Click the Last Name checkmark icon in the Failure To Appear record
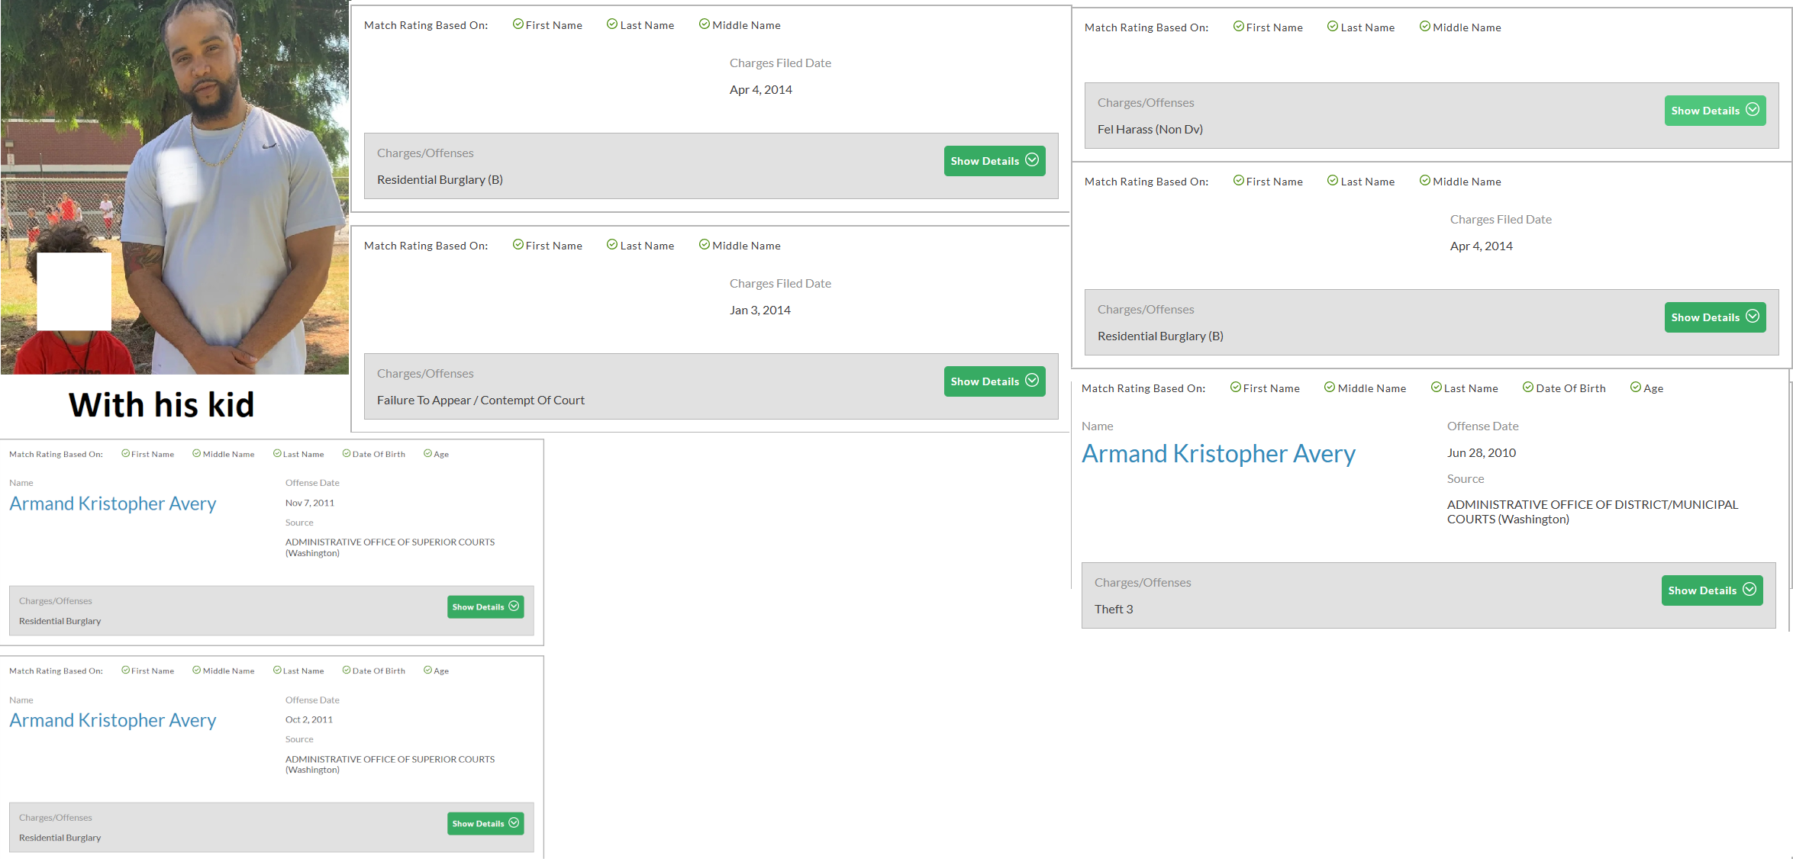 point(611,245)
